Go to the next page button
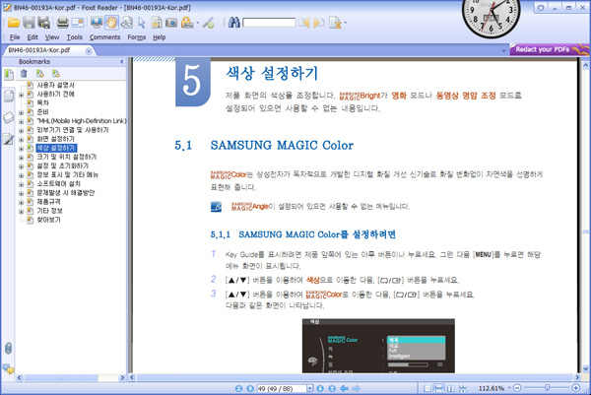 tap(320, 388)
